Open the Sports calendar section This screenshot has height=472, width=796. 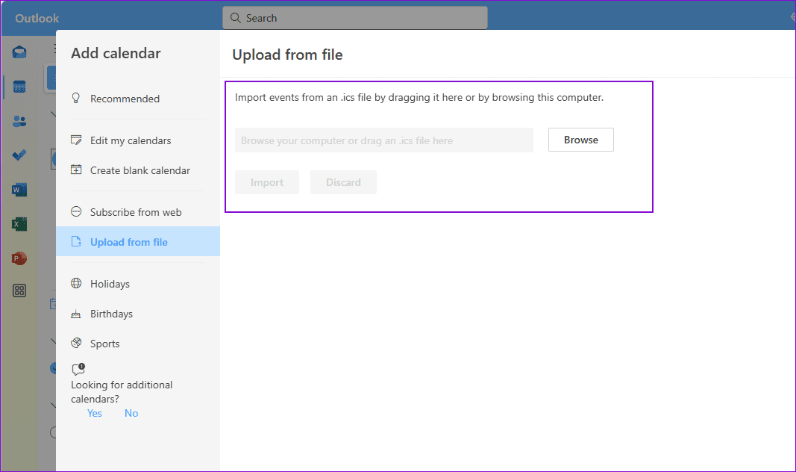point(106,343)
